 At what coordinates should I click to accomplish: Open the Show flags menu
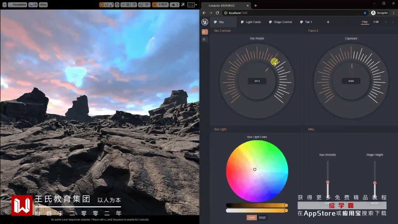coord(43,4)
